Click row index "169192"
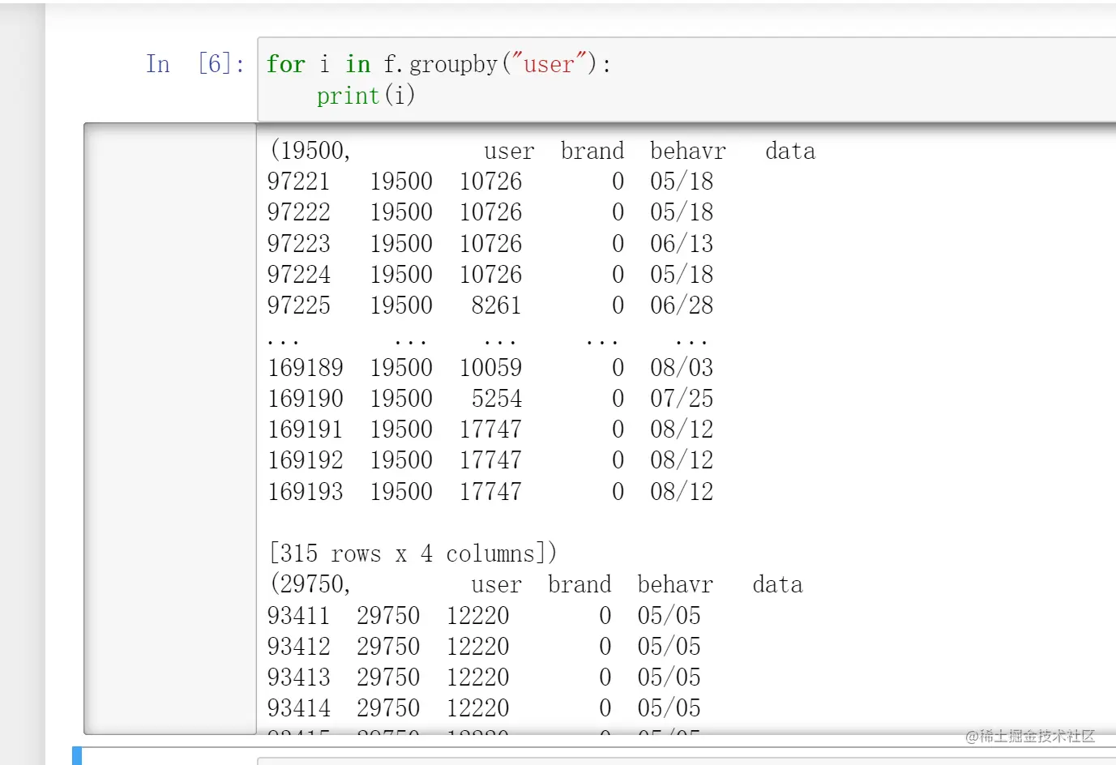 tap(306, 460)
